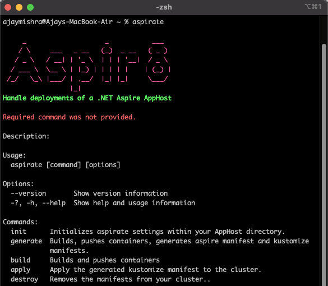Click the Description: heading

26,136
